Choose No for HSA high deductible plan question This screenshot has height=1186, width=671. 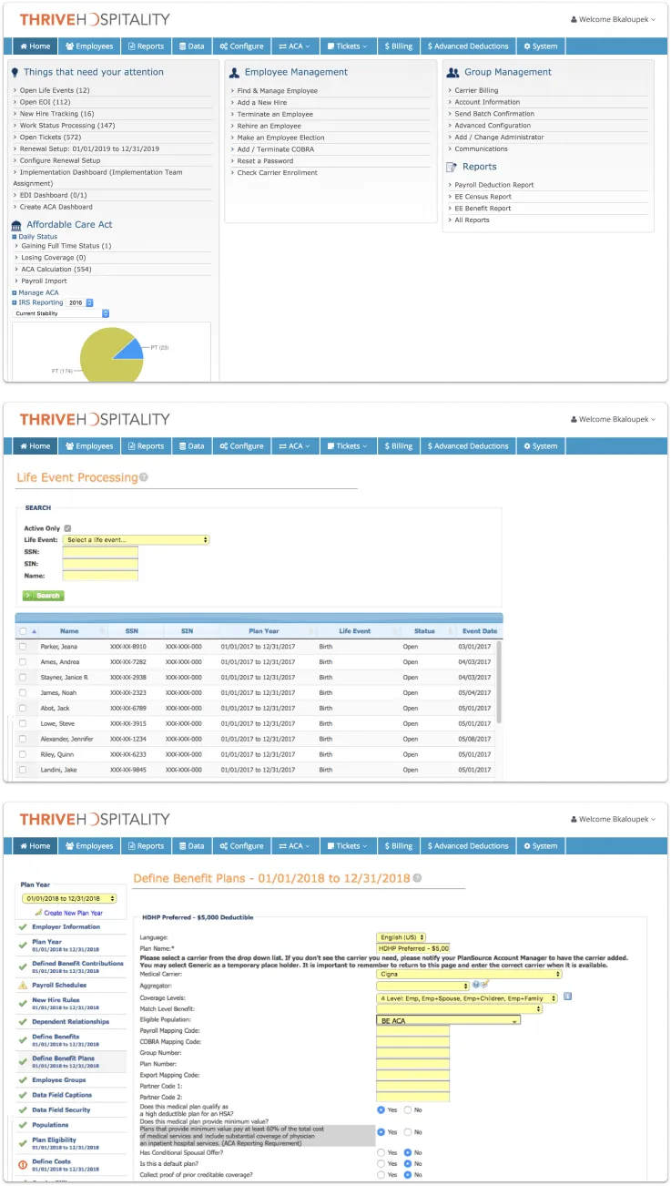click(408, 1109)
